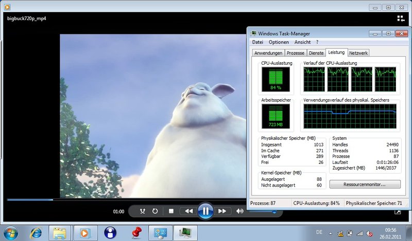Switch to the Netzwerk tab
This screenshot has width=412, height=241.
pos(358,53)
